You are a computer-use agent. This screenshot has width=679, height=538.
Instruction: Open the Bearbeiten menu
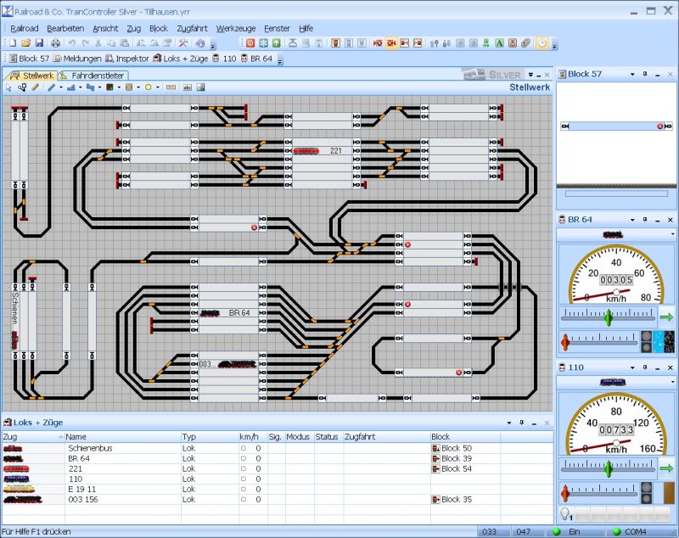click(x=65, y=29)
